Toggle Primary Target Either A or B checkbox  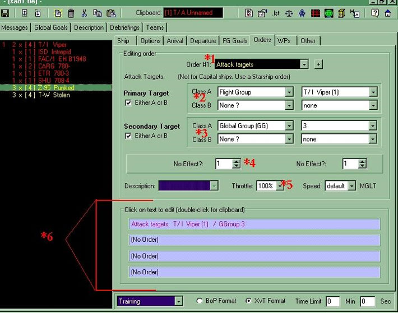[x=128, y=102]
